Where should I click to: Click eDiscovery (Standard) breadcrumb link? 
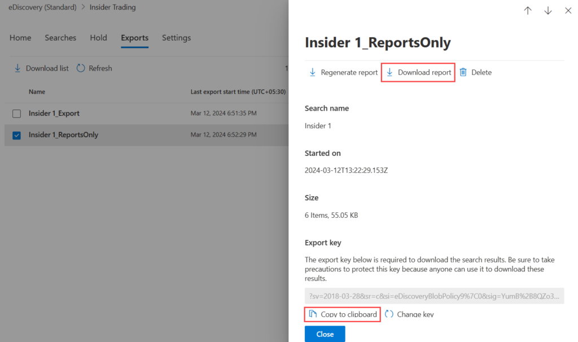coord(42,7)
